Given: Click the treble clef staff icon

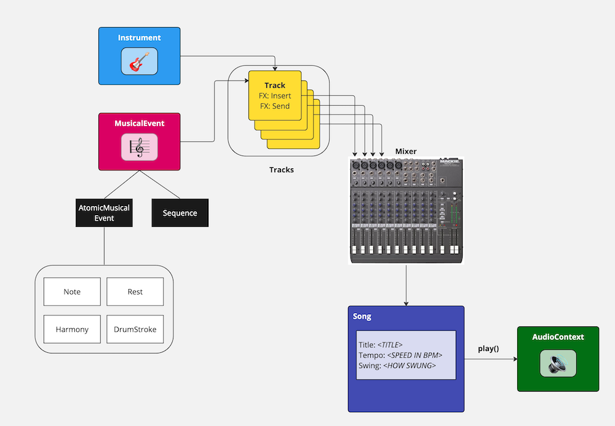Looking at the screenshot, I should pos(139,148).
